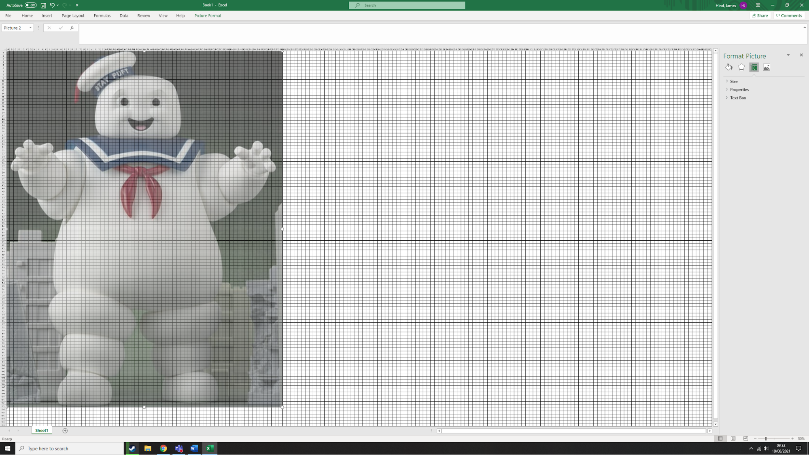Click the Share button
Screen dimensions: 809x455
point(760,15)
